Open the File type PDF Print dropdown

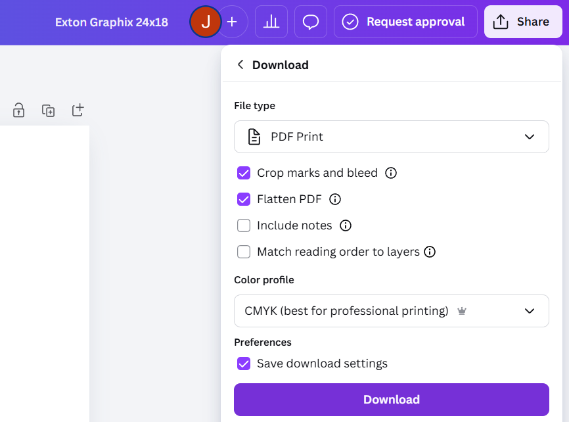pyautogui.click(x=391, y=137)
